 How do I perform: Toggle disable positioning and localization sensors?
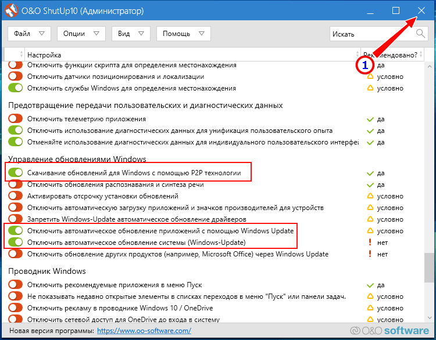point(15,77)
